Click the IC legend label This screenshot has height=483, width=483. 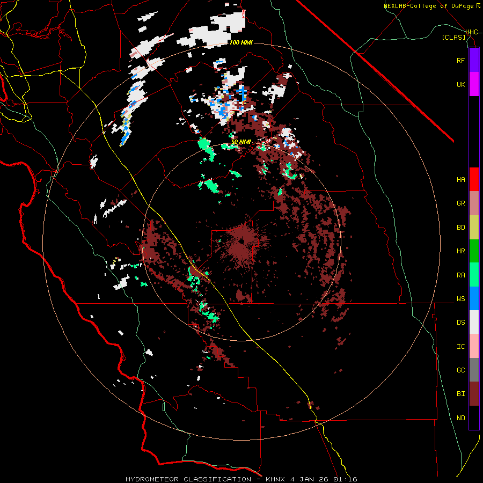460,347
